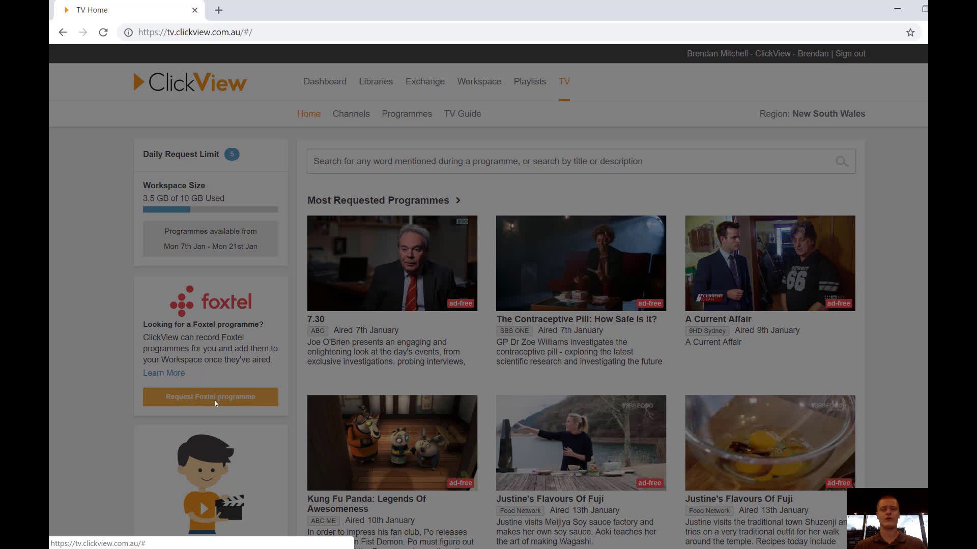This screenshot has width=977, height=549.
Task: Open the Learn More link
Action: click(163, 373)
